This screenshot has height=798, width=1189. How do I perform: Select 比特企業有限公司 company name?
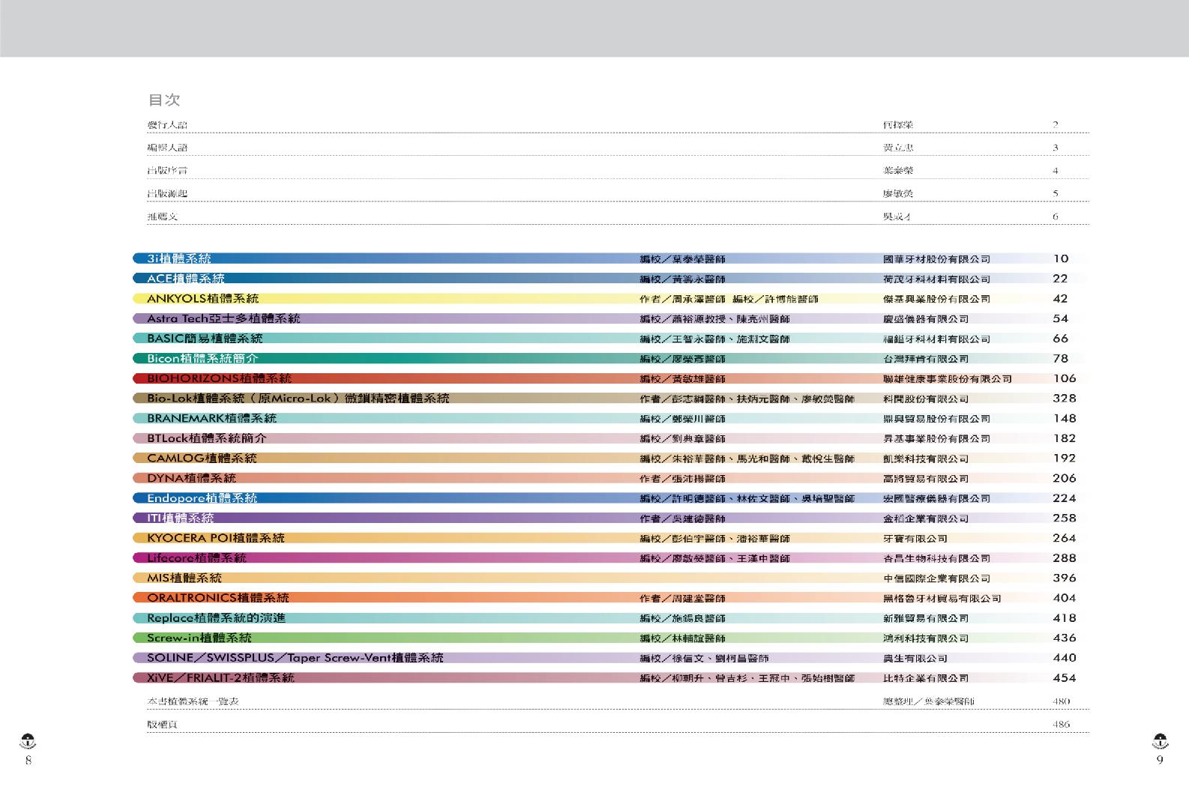coord(926,678)
